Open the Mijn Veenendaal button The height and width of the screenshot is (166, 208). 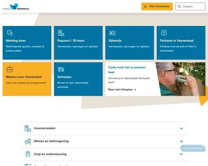coord(157,6)
